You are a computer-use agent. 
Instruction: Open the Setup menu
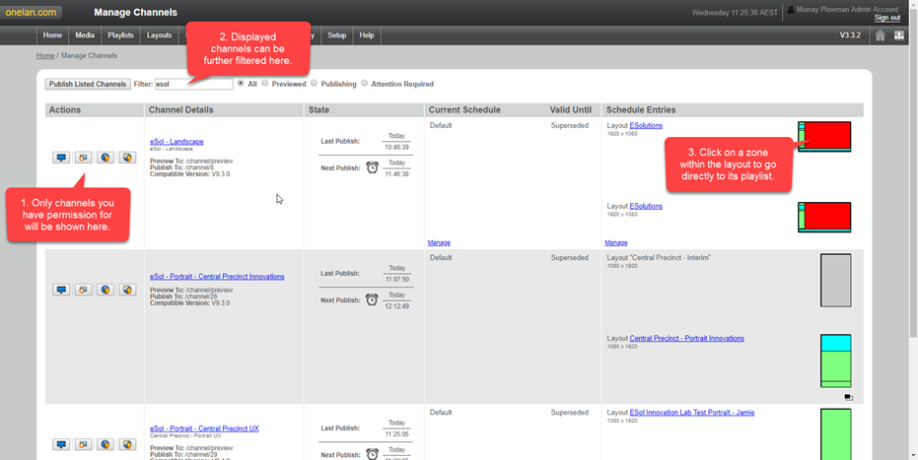pos(337,35)
